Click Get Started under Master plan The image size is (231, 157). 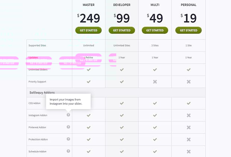point(88,30)
